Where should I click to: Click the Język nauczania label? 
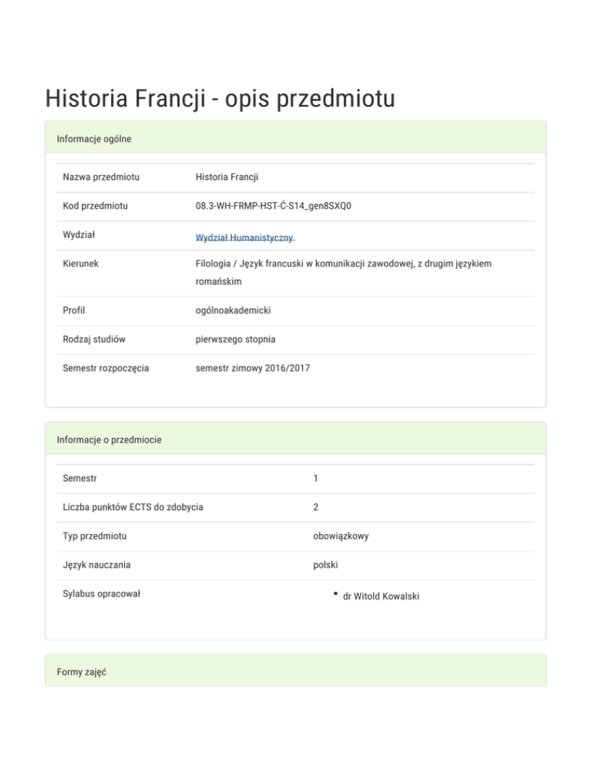tap(96, 565)
